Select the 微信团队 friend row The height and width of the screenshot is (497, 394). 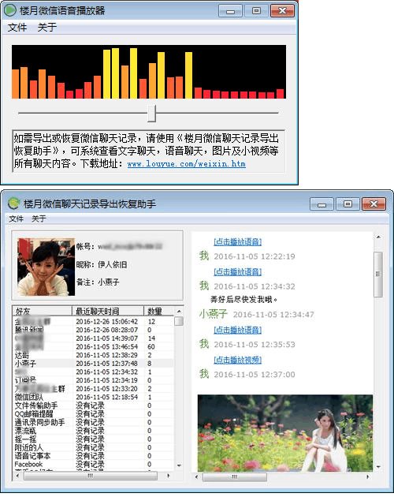(x=93, y=397)
